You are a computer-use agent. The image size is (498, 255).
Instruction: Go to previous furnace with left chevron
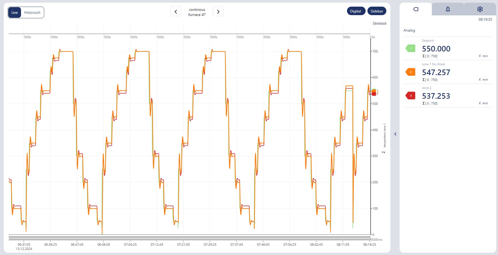176,12
